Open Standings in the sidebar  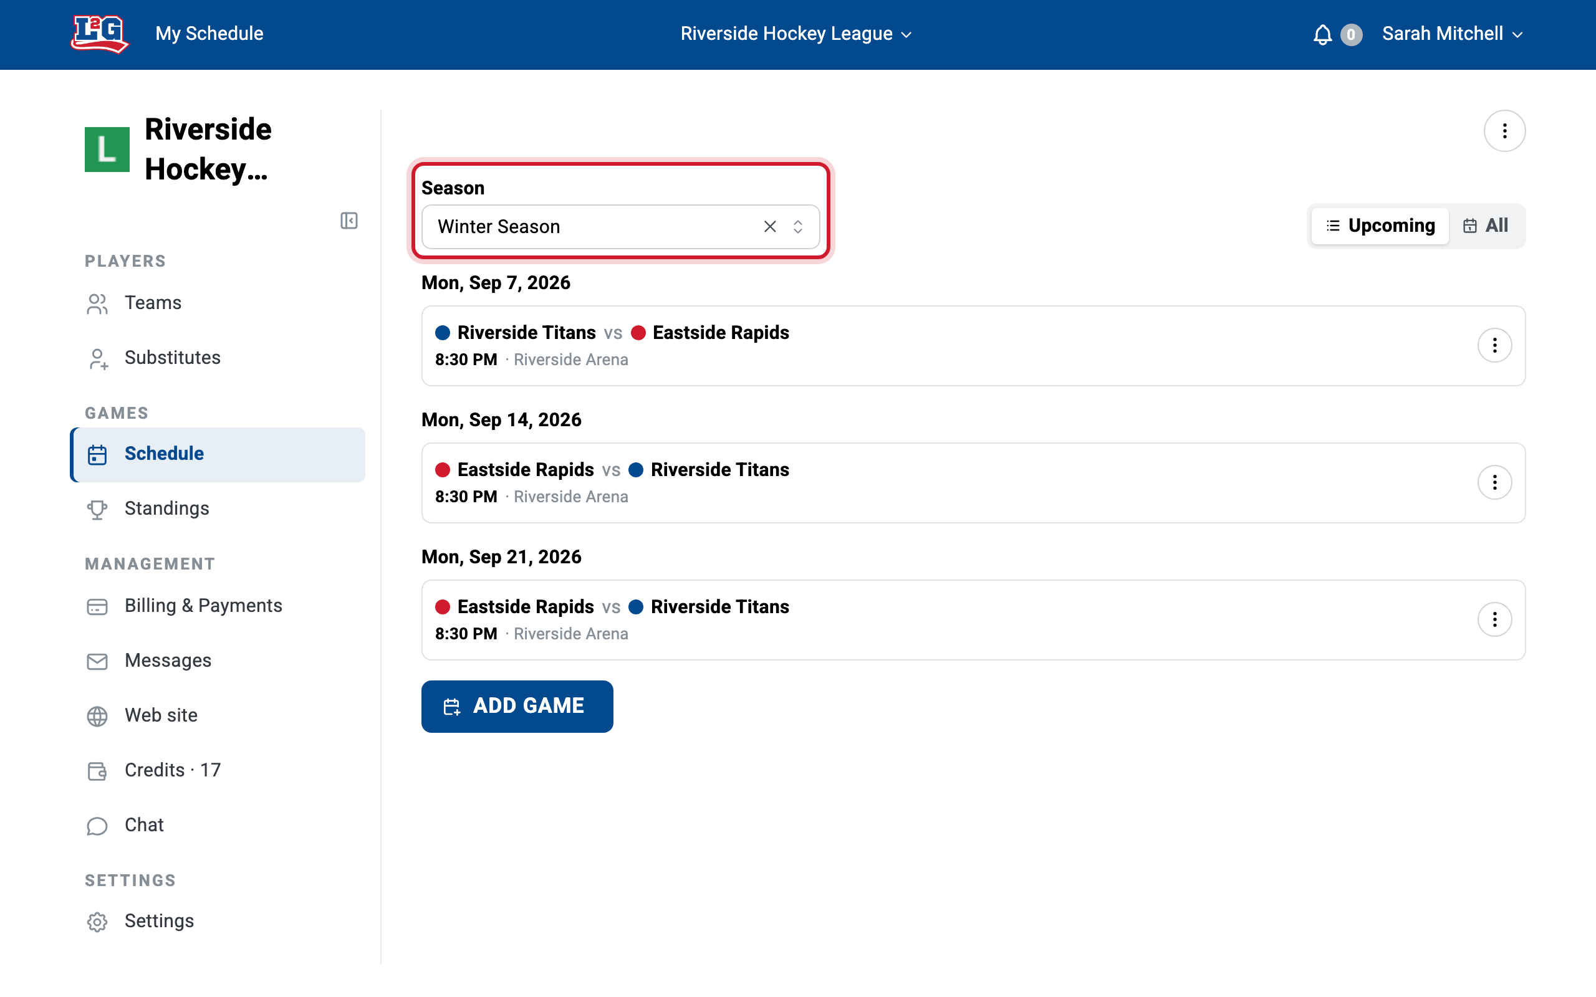[218, 509]
